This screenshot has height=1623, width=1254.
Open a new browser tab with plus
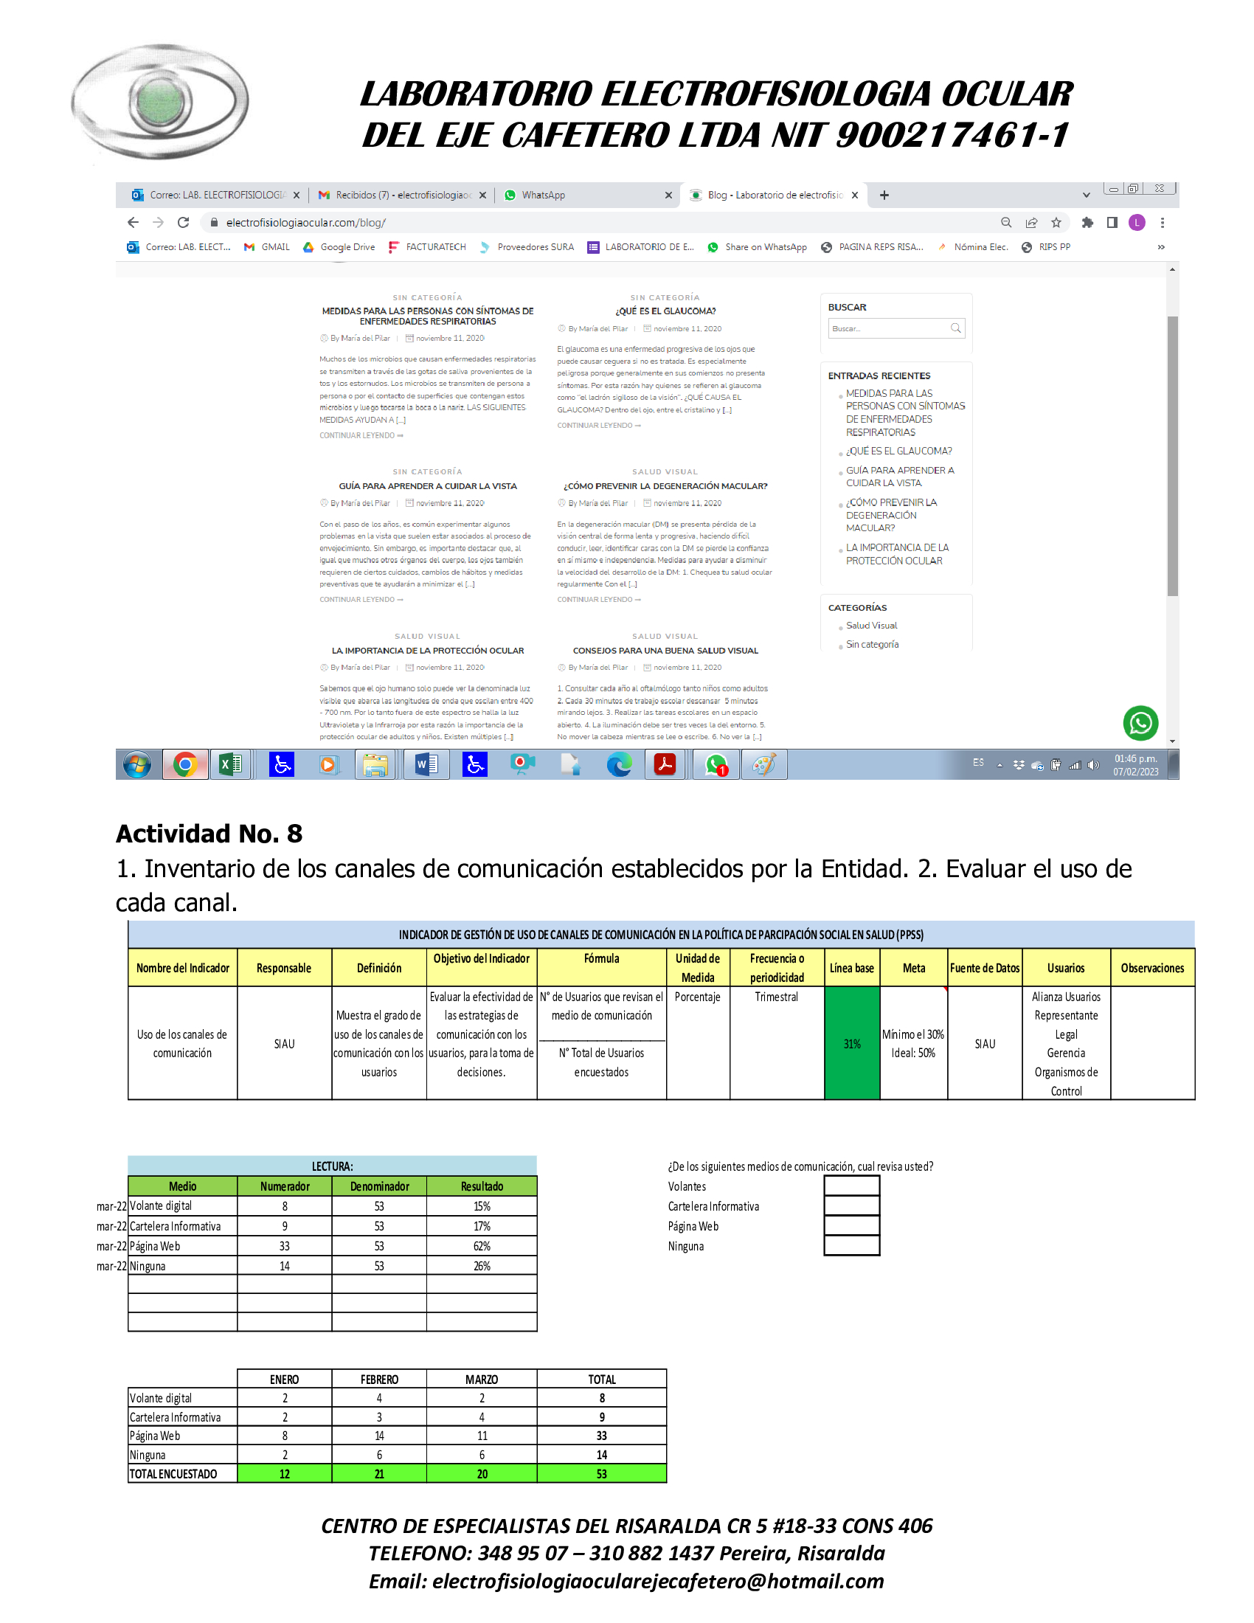tap(884, 195)
